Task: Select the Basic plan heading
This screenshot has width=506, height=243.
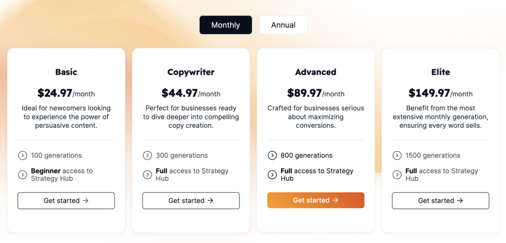Action: click(66, 72)
